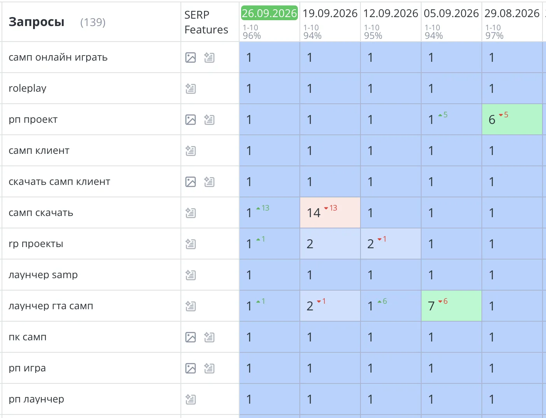This screenshot has width=546, height=418.
Task: Click the image pack icon for «самп онлайн играть»
Action: click(x=191, y=57)
